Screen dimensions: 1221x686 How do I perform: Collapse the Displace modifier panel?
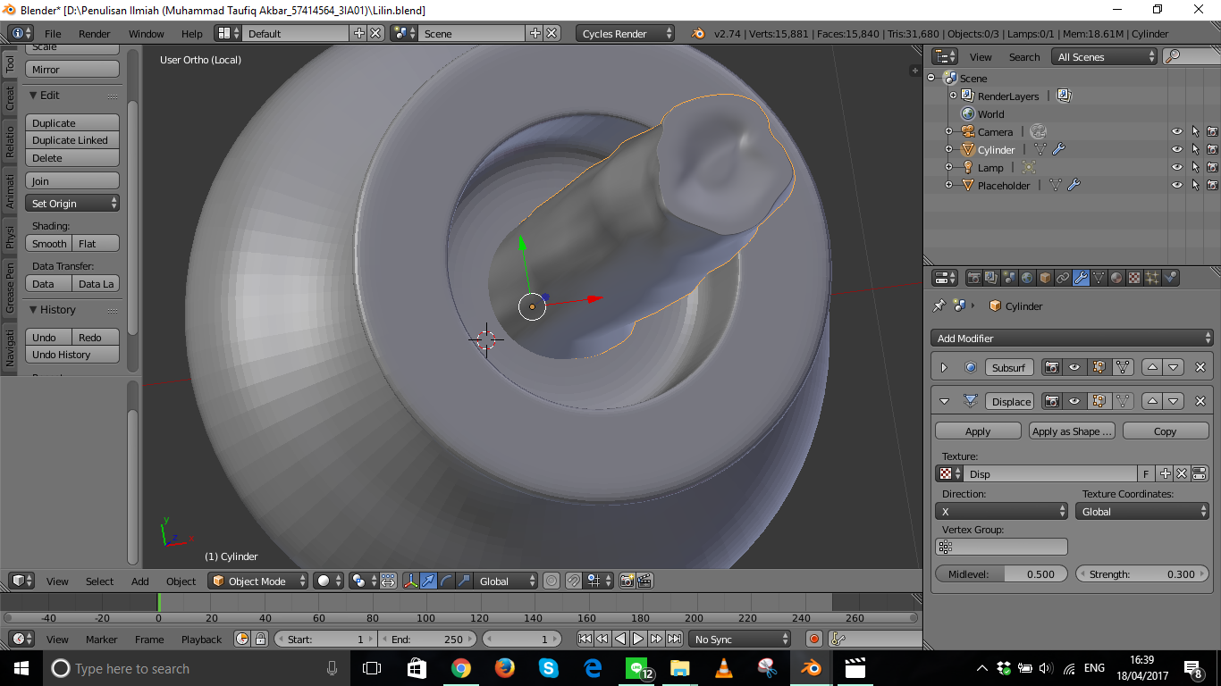944,401
